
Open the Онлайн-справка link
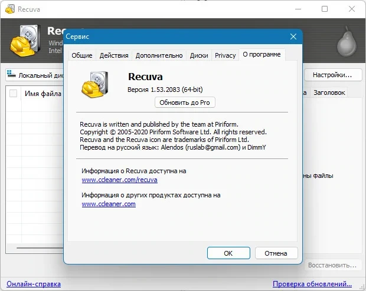click(x=34, y=284)
